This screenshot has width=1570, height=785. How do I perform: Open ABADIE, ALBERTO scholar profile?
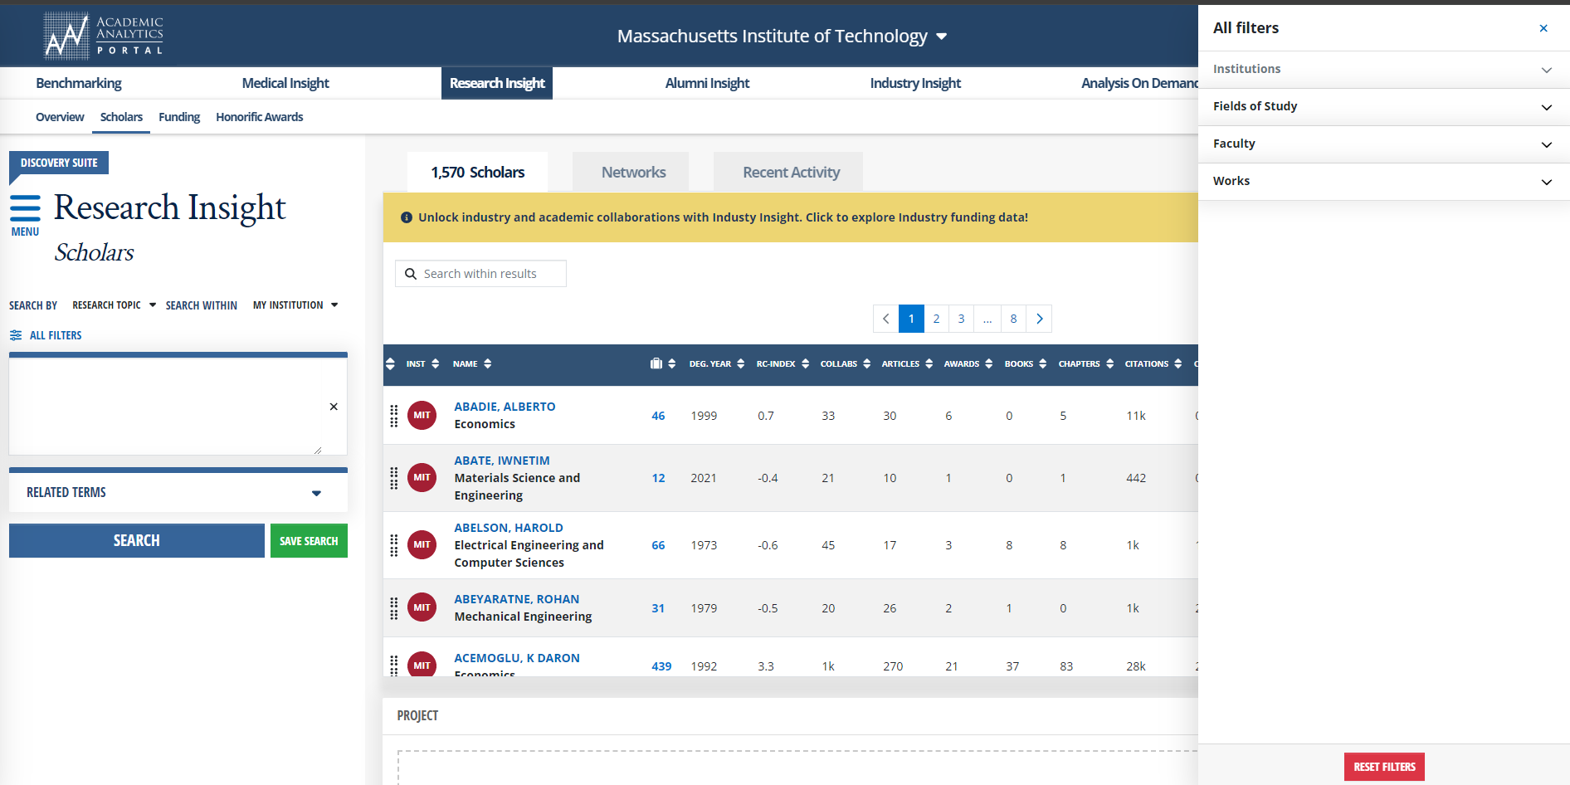click(x=505, y=407)
